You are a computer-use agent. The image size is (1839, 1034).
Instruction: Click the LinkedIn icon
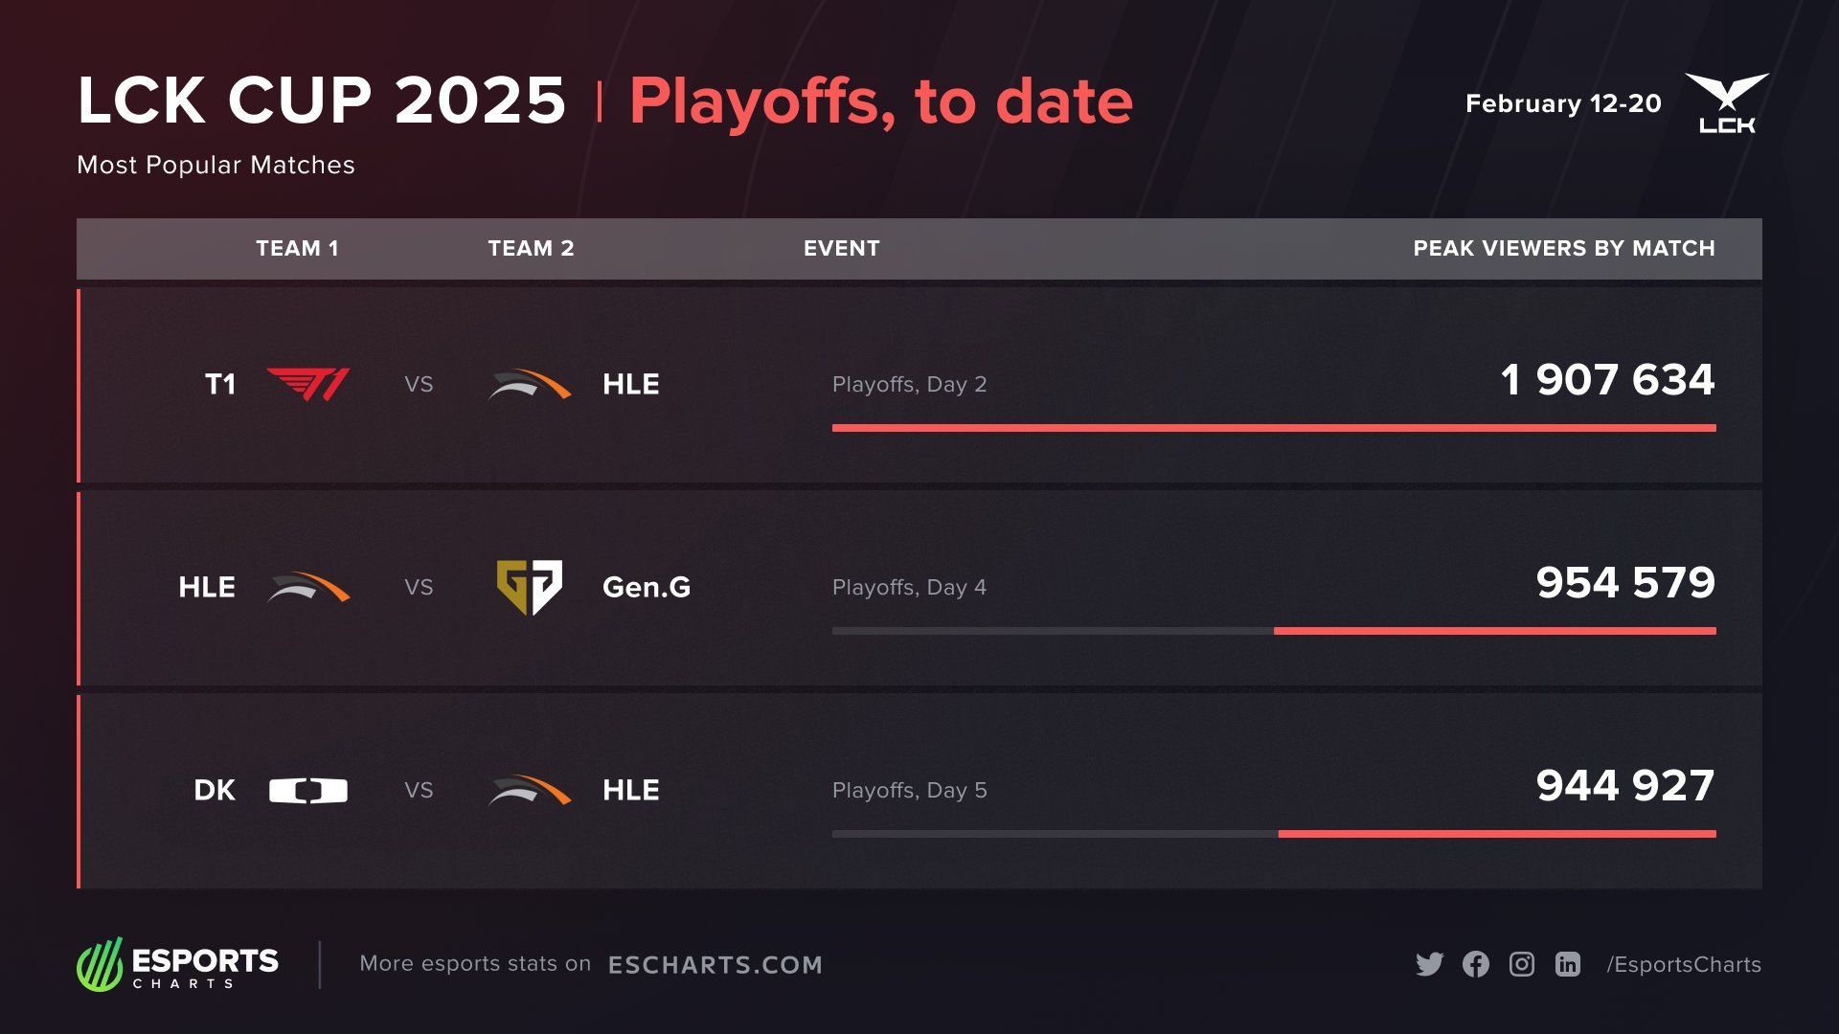click(x=1568, y=964)
